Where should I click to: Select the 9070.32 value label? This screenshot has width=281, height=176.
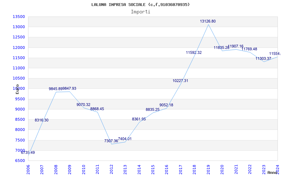coord(84,105)
